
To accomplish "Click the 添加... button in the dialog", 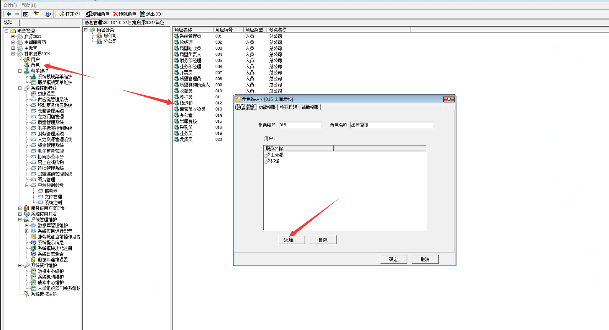I will [x=291, y=240].
